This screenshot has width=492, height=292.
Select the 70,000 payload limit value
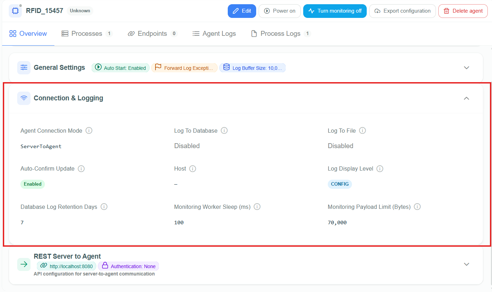337,223
